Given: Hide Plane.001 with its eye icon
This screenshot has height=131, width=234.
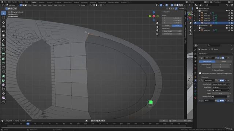Looking at the screenshot, I should (229, 16).
